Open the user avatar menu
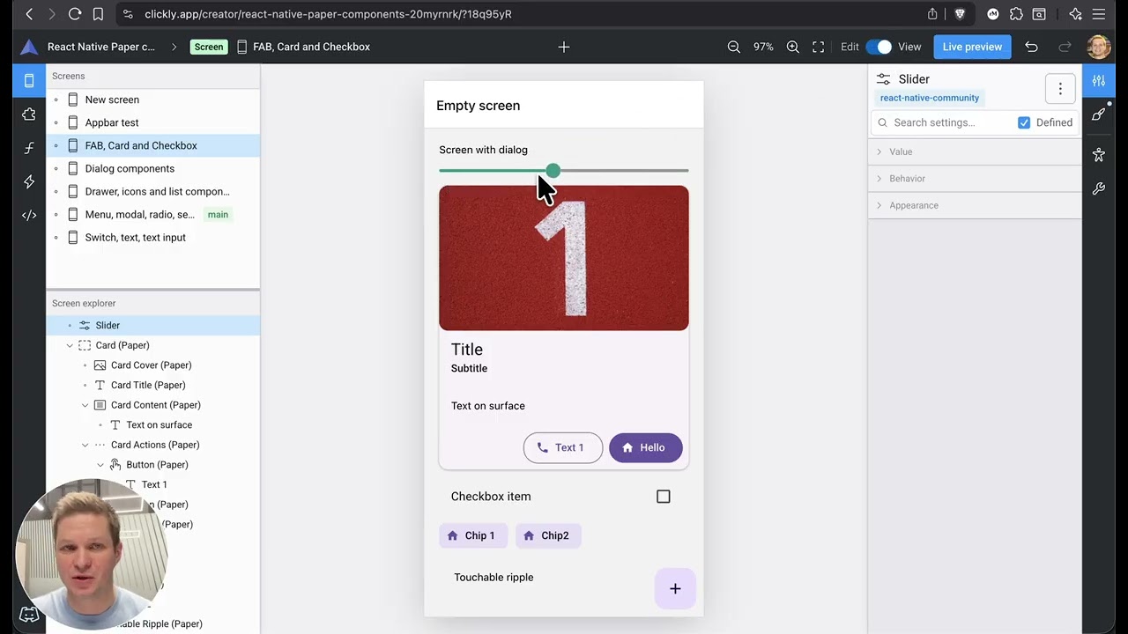Screen dimensions: 1128x634 [1099, 47]
